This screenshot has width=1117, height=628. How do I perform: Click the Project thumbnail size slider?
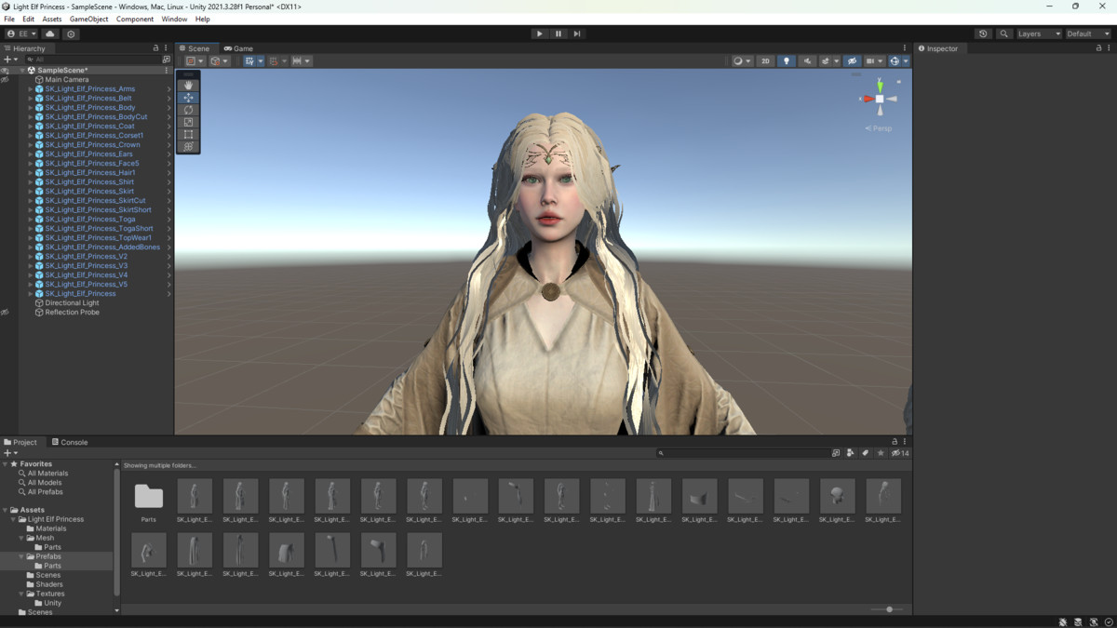tap(889, 609)
